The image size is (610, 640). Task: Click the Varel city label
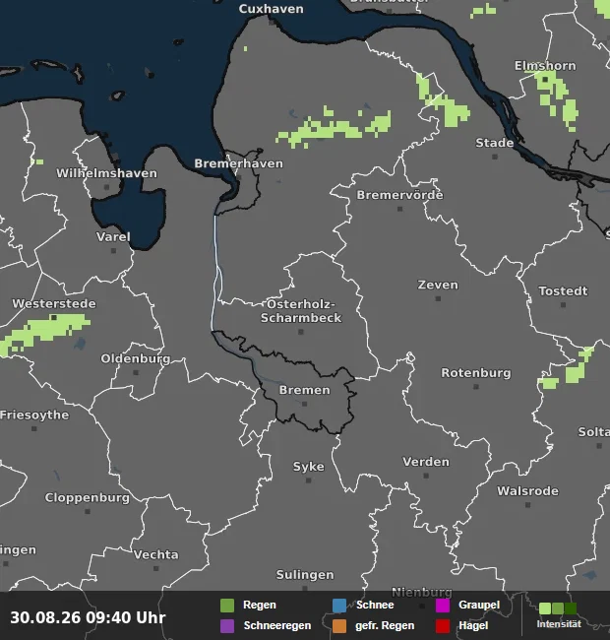pyautogui.click(x=113, y=237)
